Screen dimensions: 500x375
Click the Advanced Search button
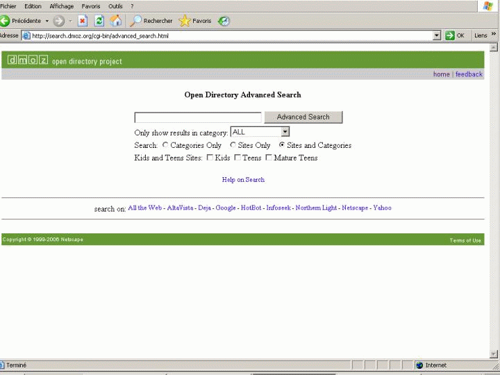coord(303,117)
